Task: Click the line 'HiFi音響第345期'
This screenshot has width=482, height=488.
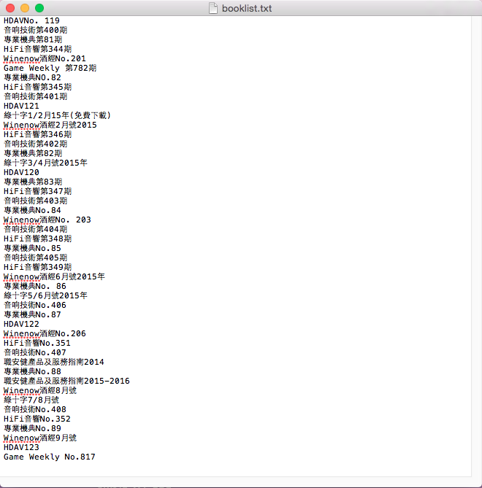Action: (38, 87)
